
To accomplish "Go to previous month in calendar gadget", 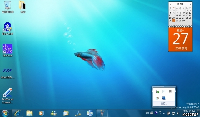I will point(171,4).
